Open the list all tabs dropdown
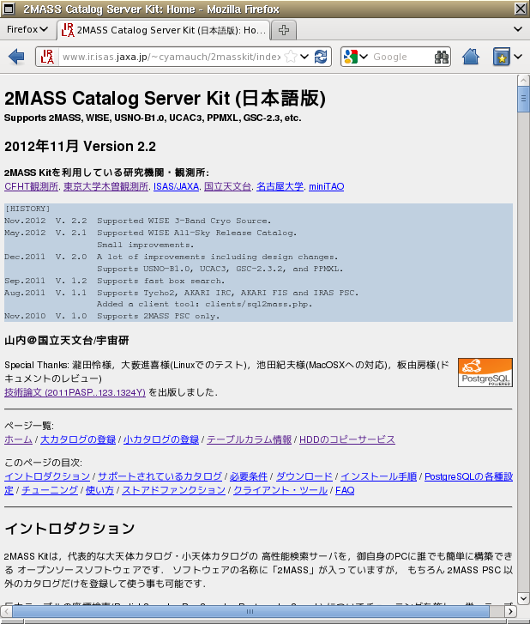The width and height of the screenshot is (530, 624). (518, 29)
